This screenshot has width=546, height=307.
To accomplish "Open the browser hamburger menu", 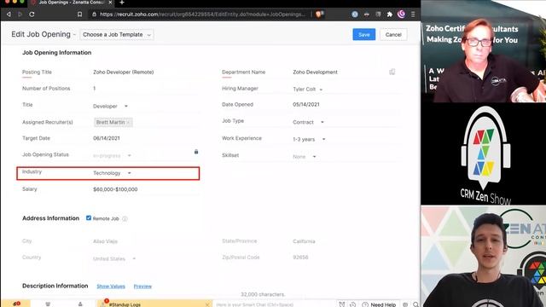I will pos(413,14).
